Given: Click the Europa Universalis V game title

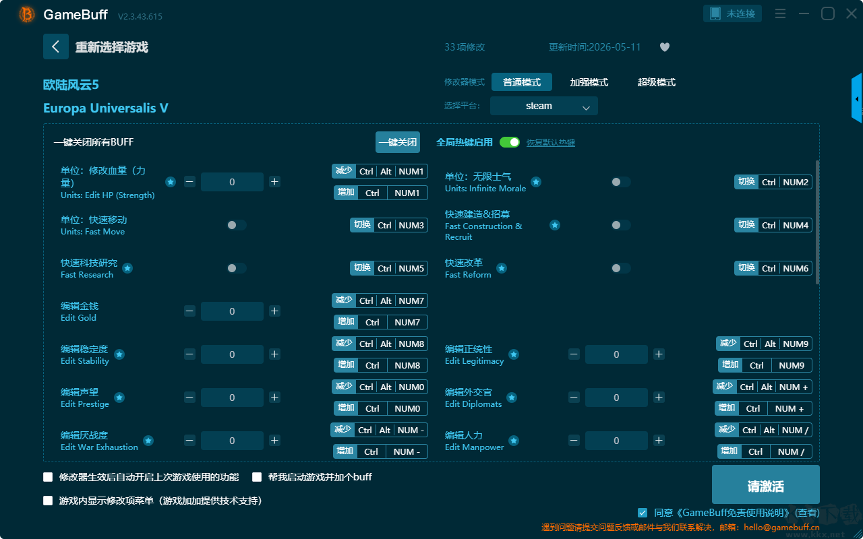Looking at the screenshot, I should (106, 108).
